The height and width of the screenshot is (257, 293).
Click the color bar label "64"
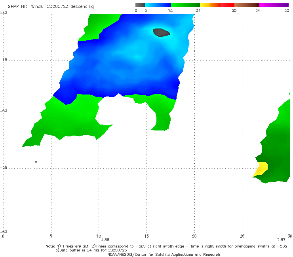coord(258,11)
